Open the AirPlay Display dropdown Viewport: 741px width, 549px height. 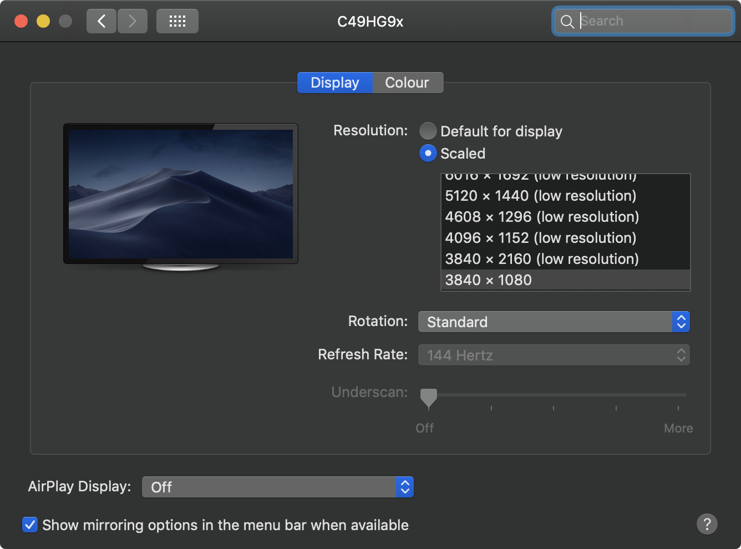tap(276, 486)
